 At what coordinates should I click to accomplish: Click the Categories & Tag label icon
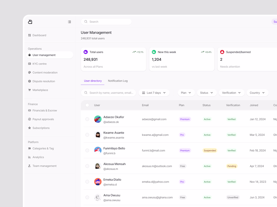[29, 148]
